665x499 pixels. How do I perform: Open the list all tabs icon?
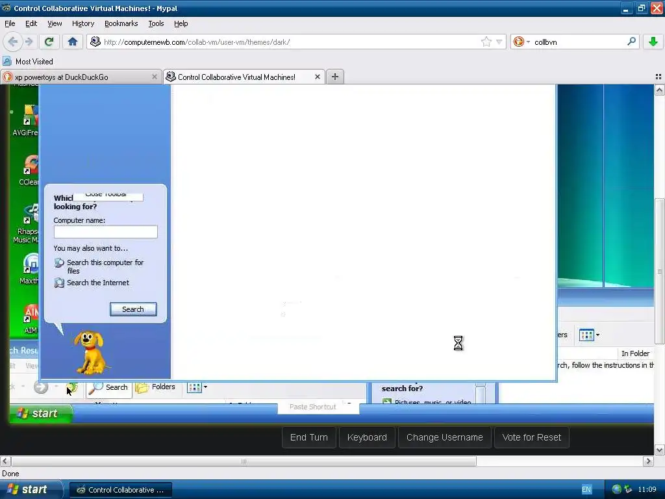click(659, 77)
